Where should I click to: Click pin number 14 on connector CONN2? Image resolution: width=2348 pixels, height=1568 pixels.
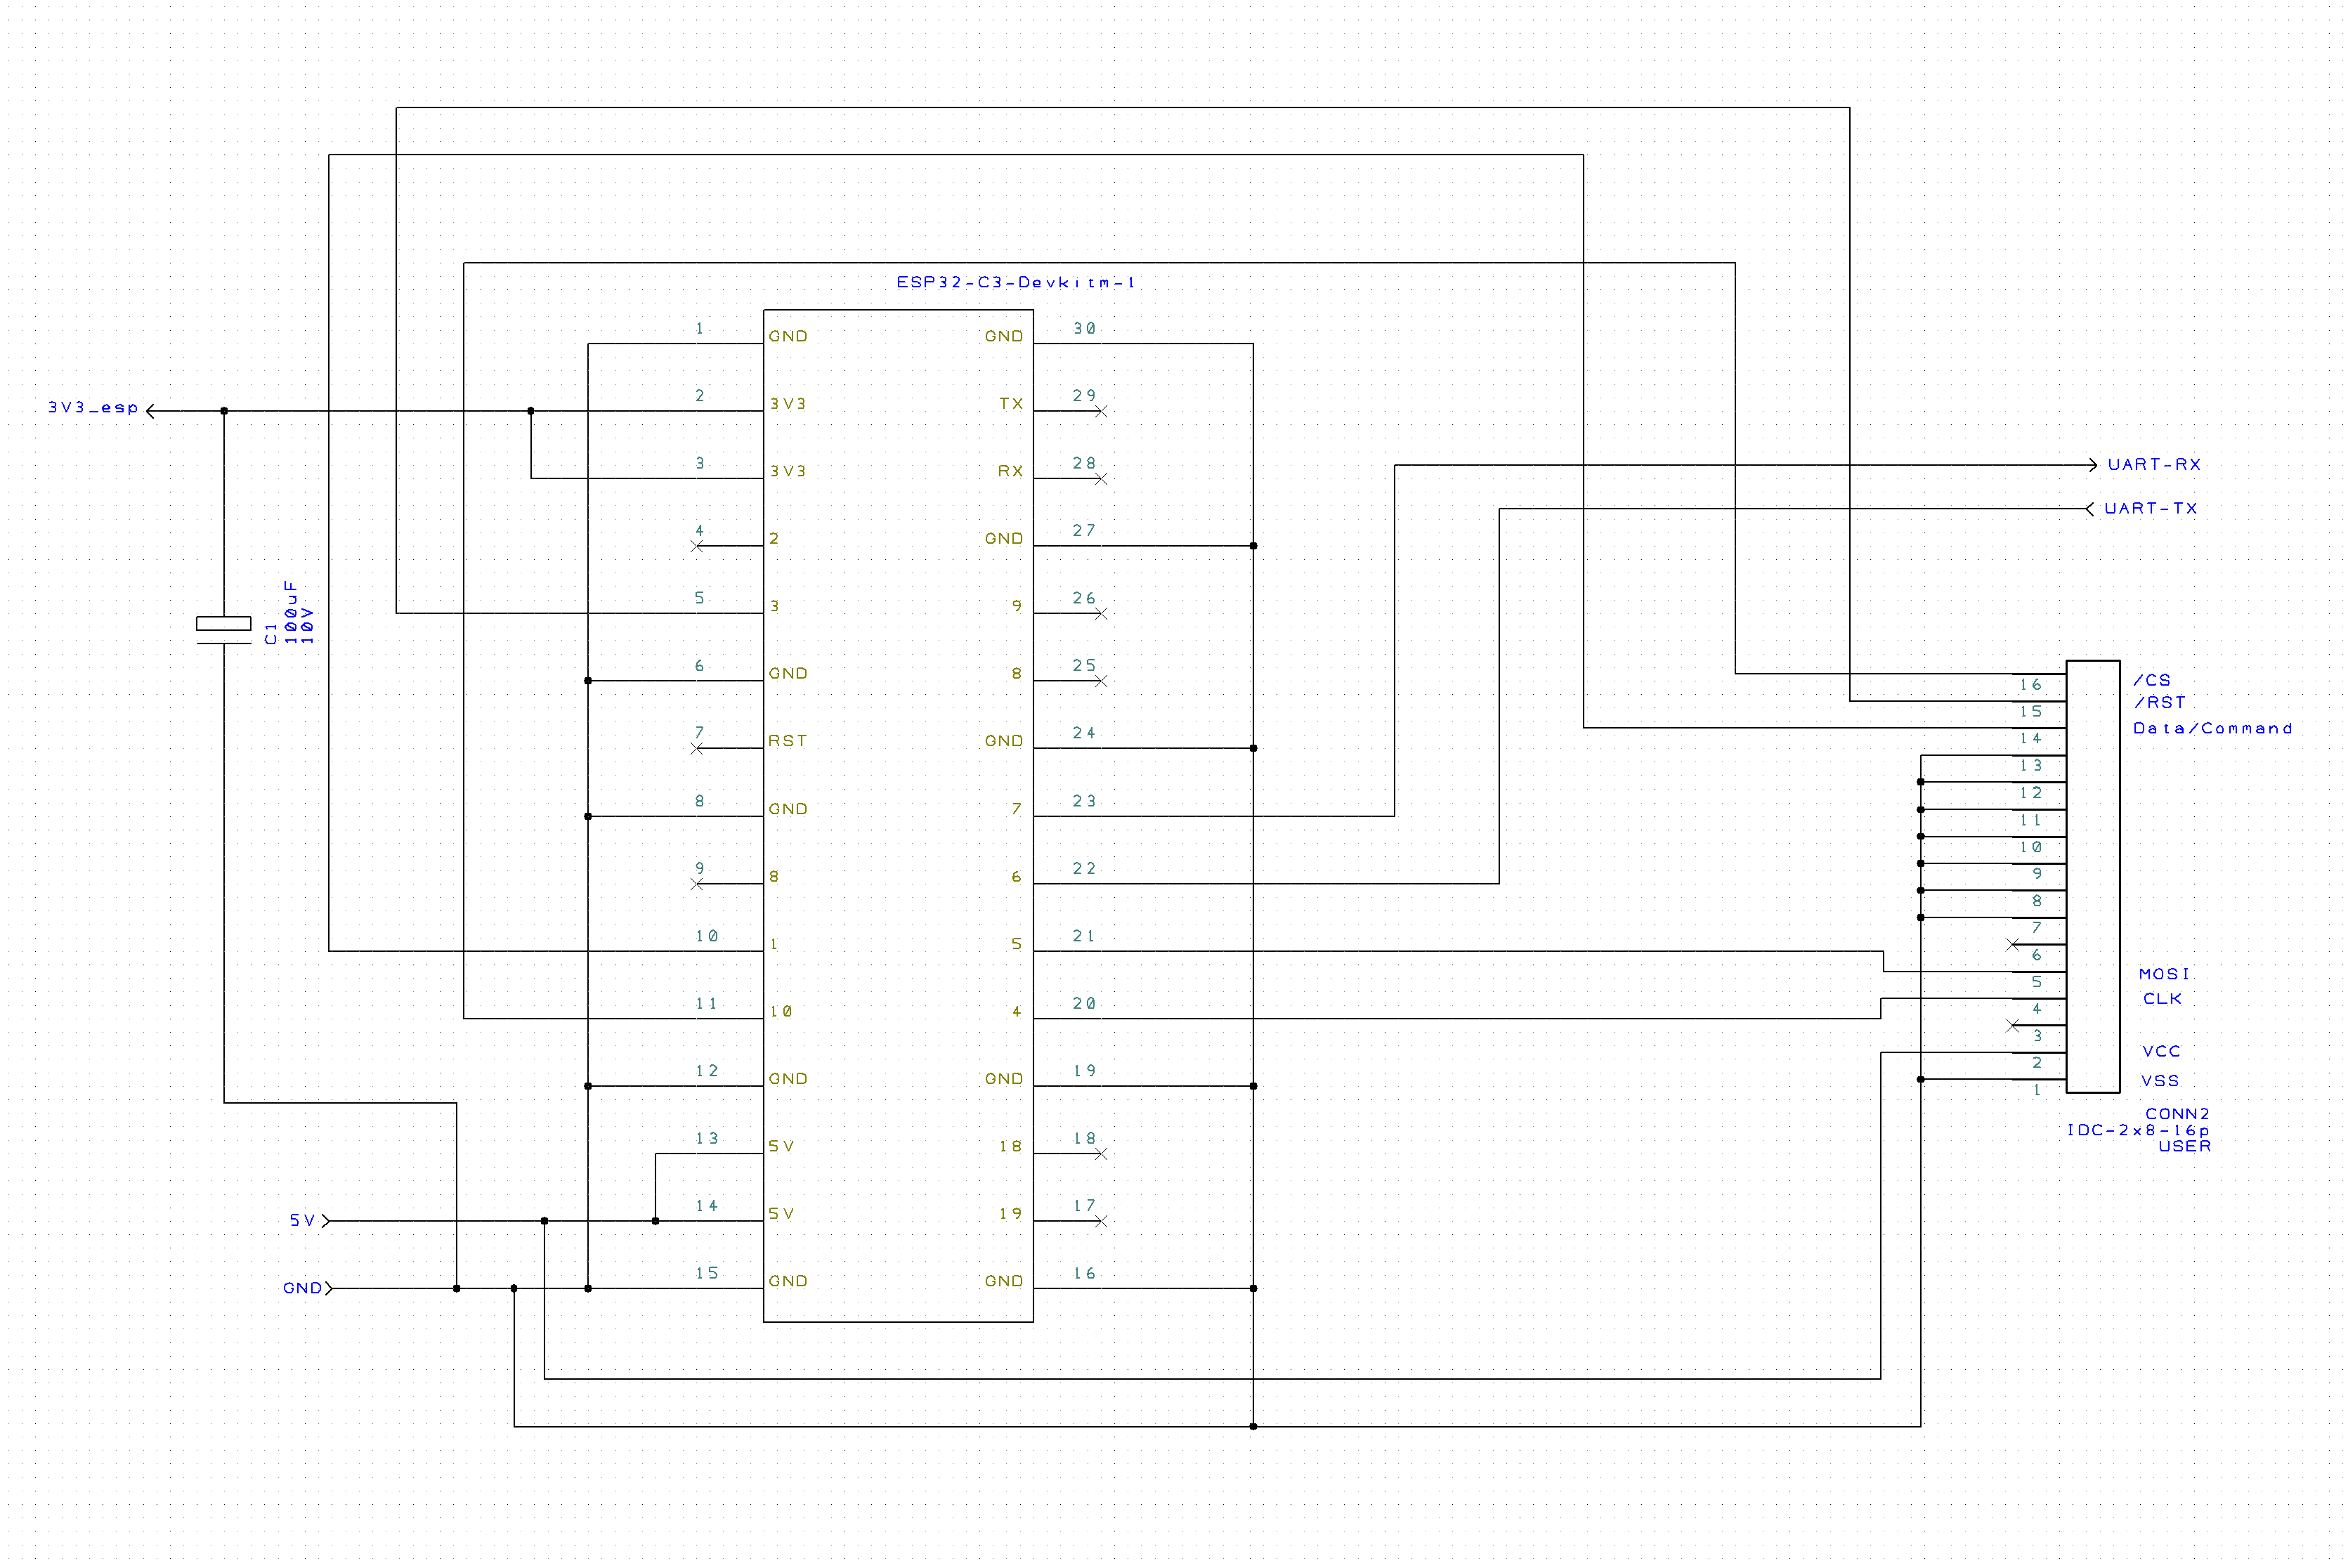2030,739
